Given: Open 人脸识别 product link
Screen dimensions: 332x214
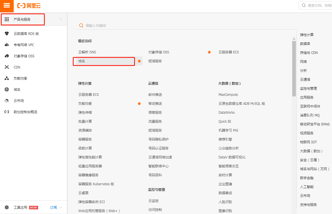Looking at the screenshot, I should (225, 202).
